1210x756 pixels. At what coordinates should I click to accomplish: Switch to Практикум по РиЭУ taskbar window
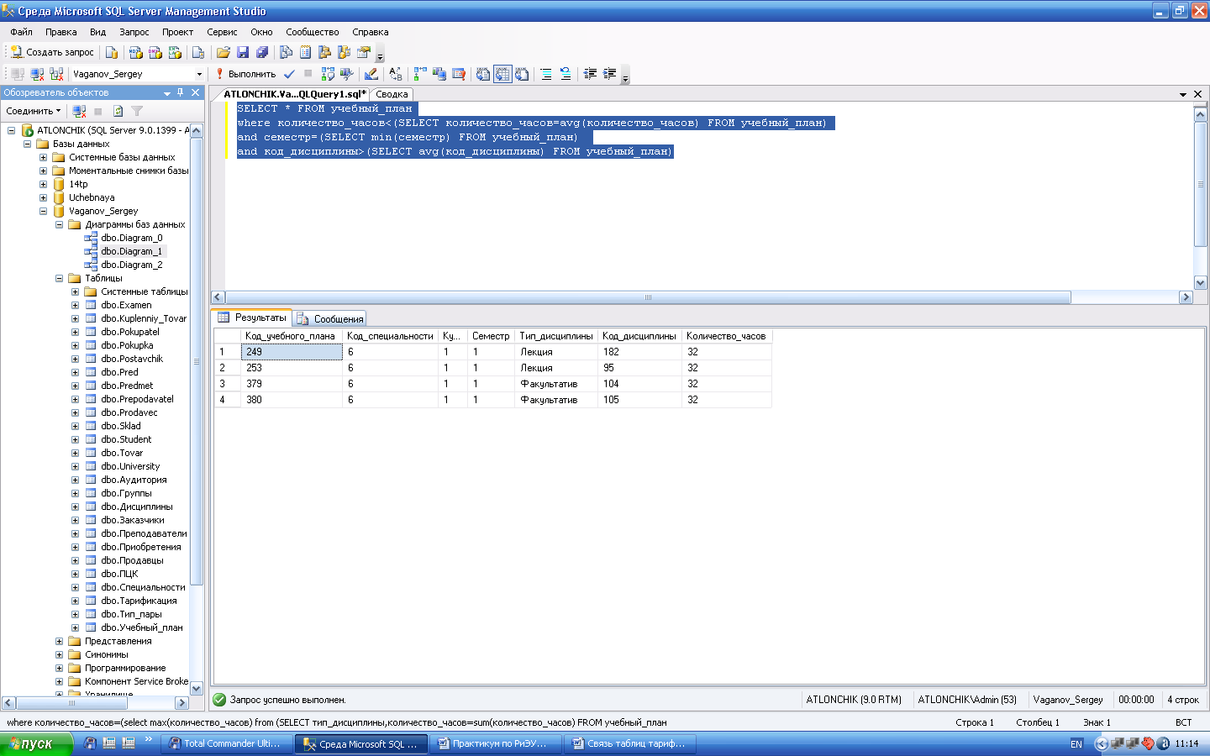pyautogui.click(x=495, y=743)
